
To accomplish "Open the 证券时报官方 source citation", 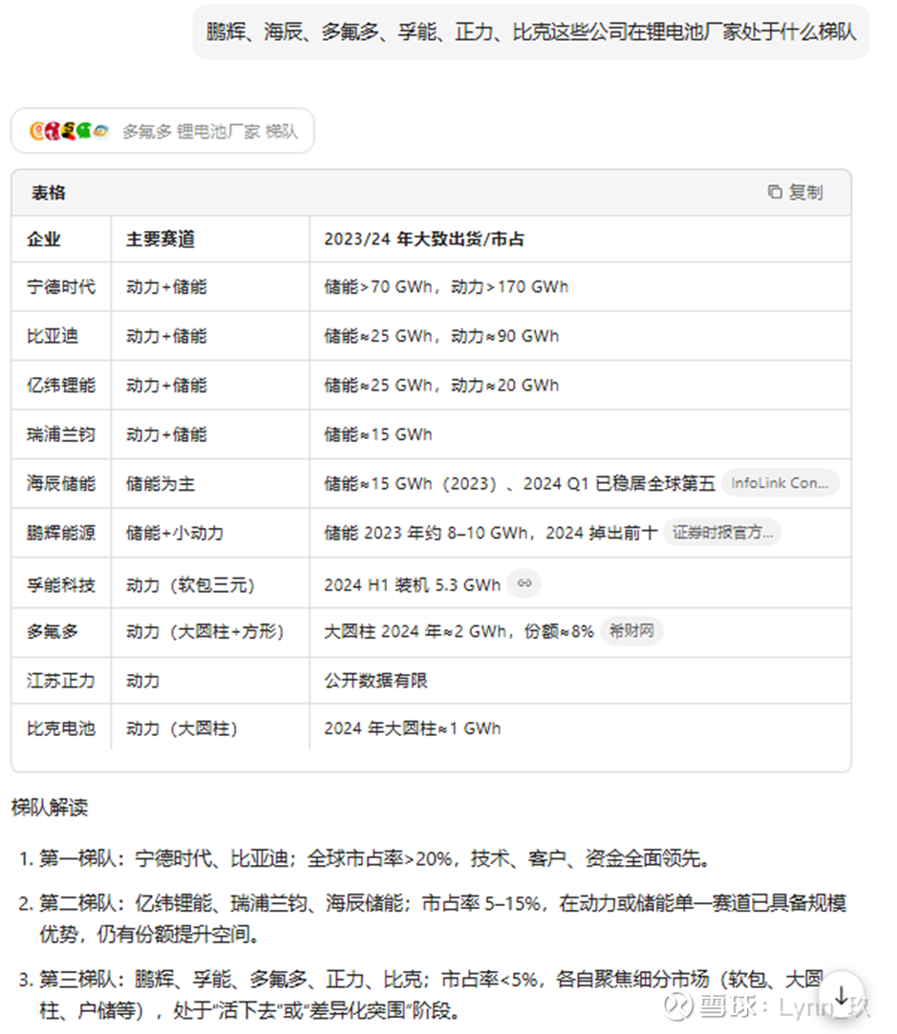I will [722, 532].
